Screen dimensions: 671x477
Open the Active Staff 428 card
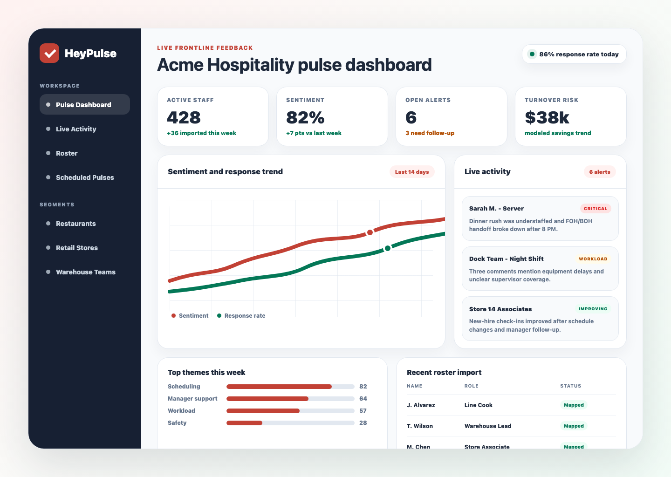(213, 116)
